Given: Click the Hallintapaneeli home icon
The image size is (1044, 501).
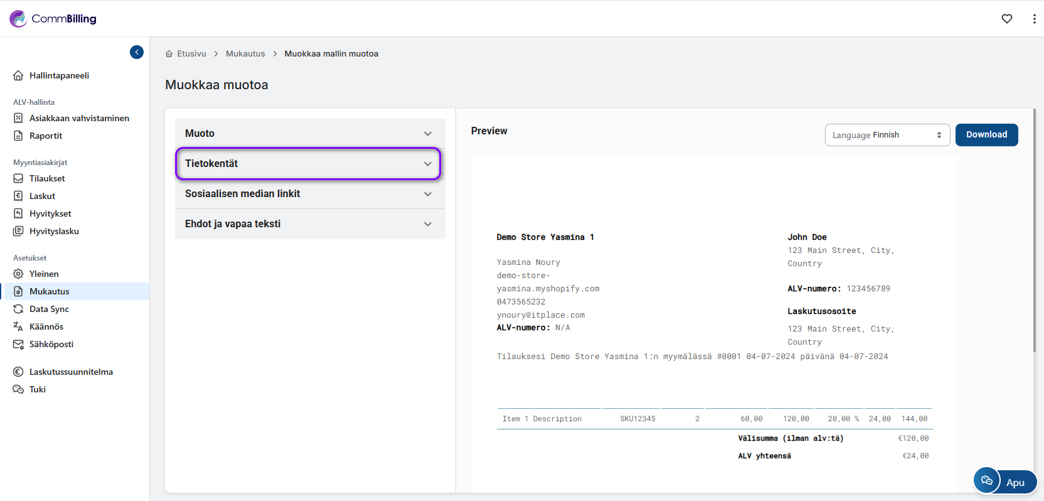Looking at the screenshot, I should pos(18,75).
